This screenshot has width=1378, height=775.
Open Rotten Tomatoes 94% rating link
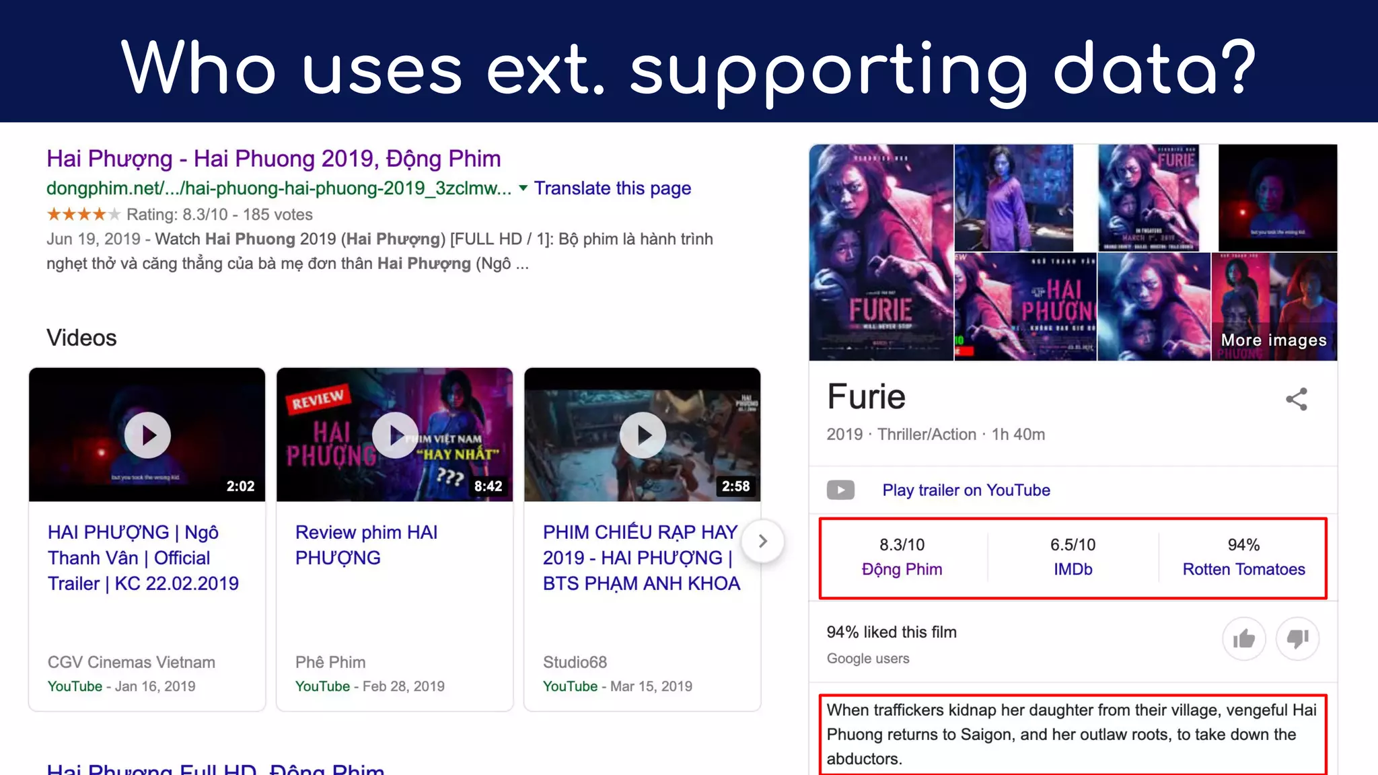tap(1243, 569)
